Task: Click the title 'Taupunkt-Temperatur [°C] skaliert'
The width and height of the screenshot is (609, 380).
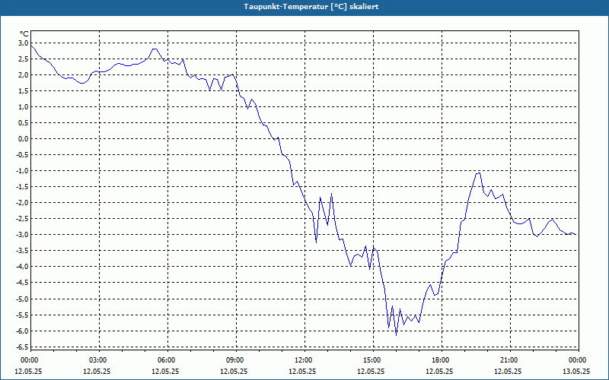Action: click(x=311, y=7)
